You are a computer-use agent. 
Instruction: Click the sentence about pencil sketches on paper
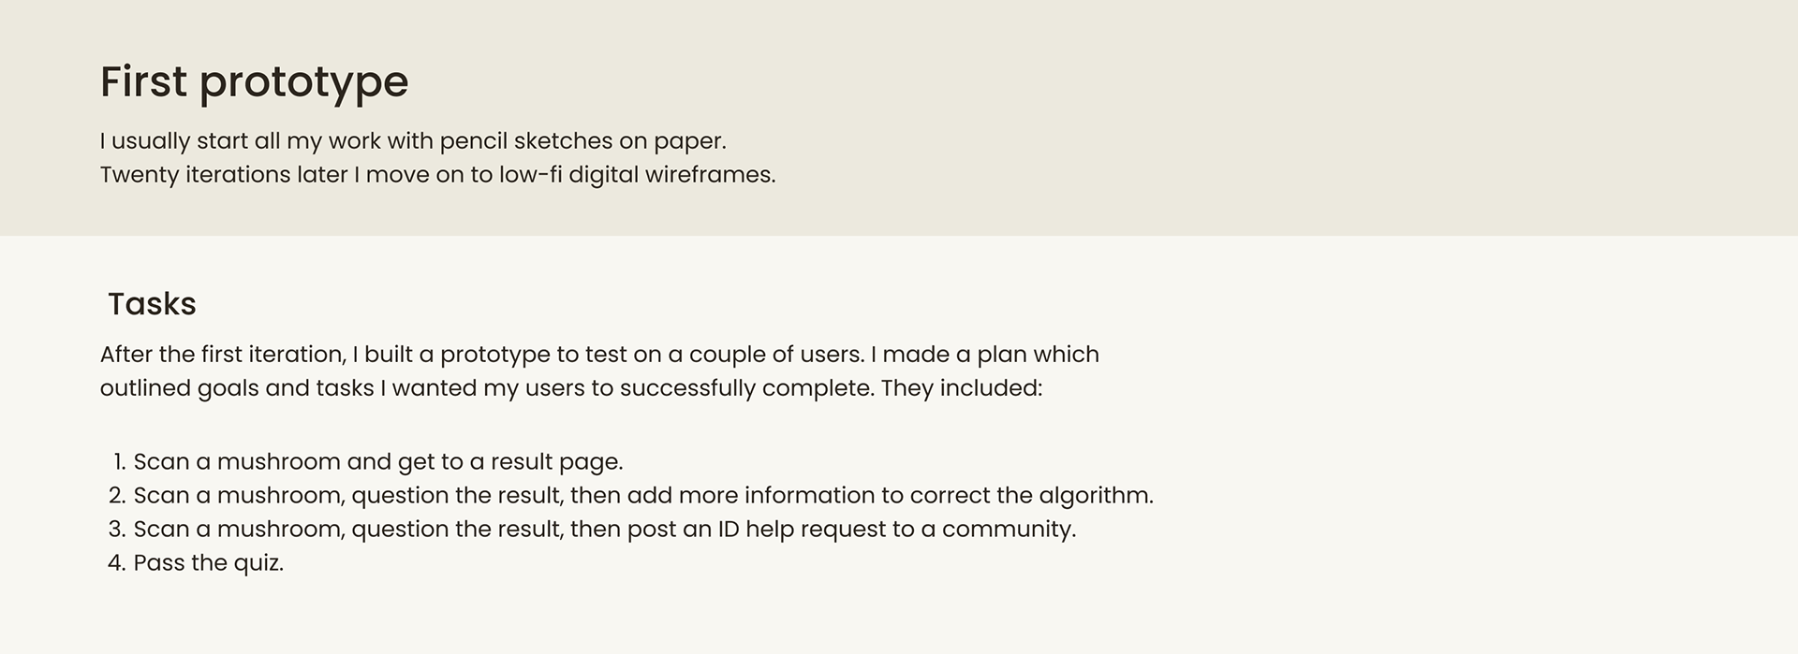tap(412, 141)
